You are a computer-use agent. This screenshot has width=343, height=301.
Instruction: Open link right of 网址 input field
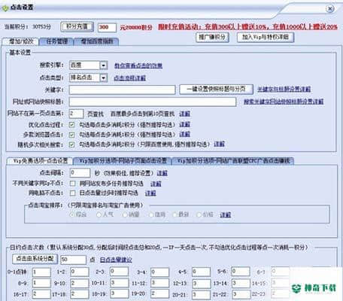tap(284, 102)
